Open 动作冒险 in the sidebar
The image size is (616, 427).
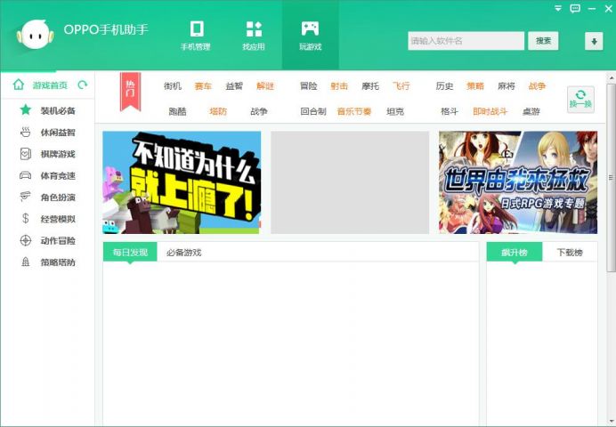pyautogui.click(x=58, y=240)
